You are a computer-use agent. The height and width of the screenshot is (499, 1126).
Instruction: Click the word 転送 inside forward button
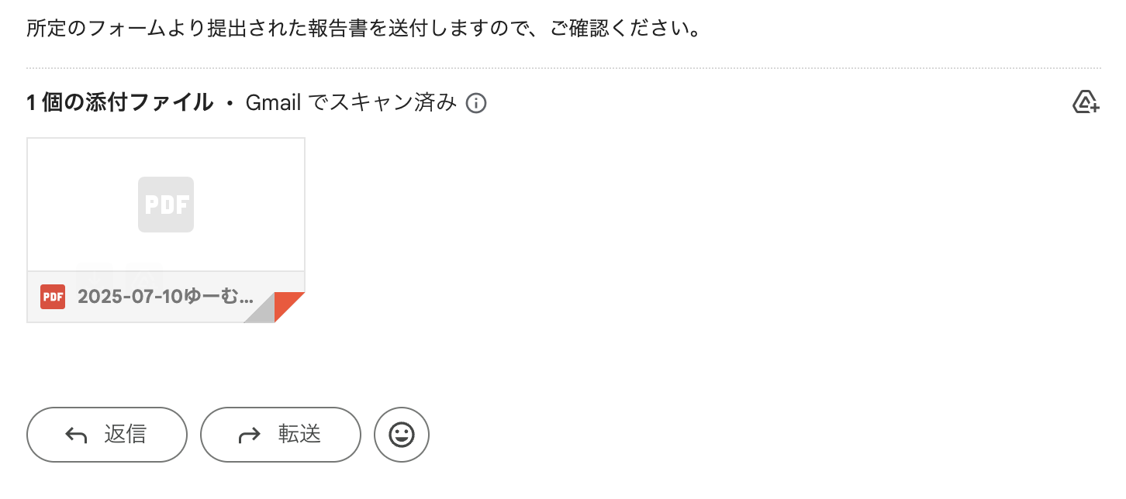(299, 435)
